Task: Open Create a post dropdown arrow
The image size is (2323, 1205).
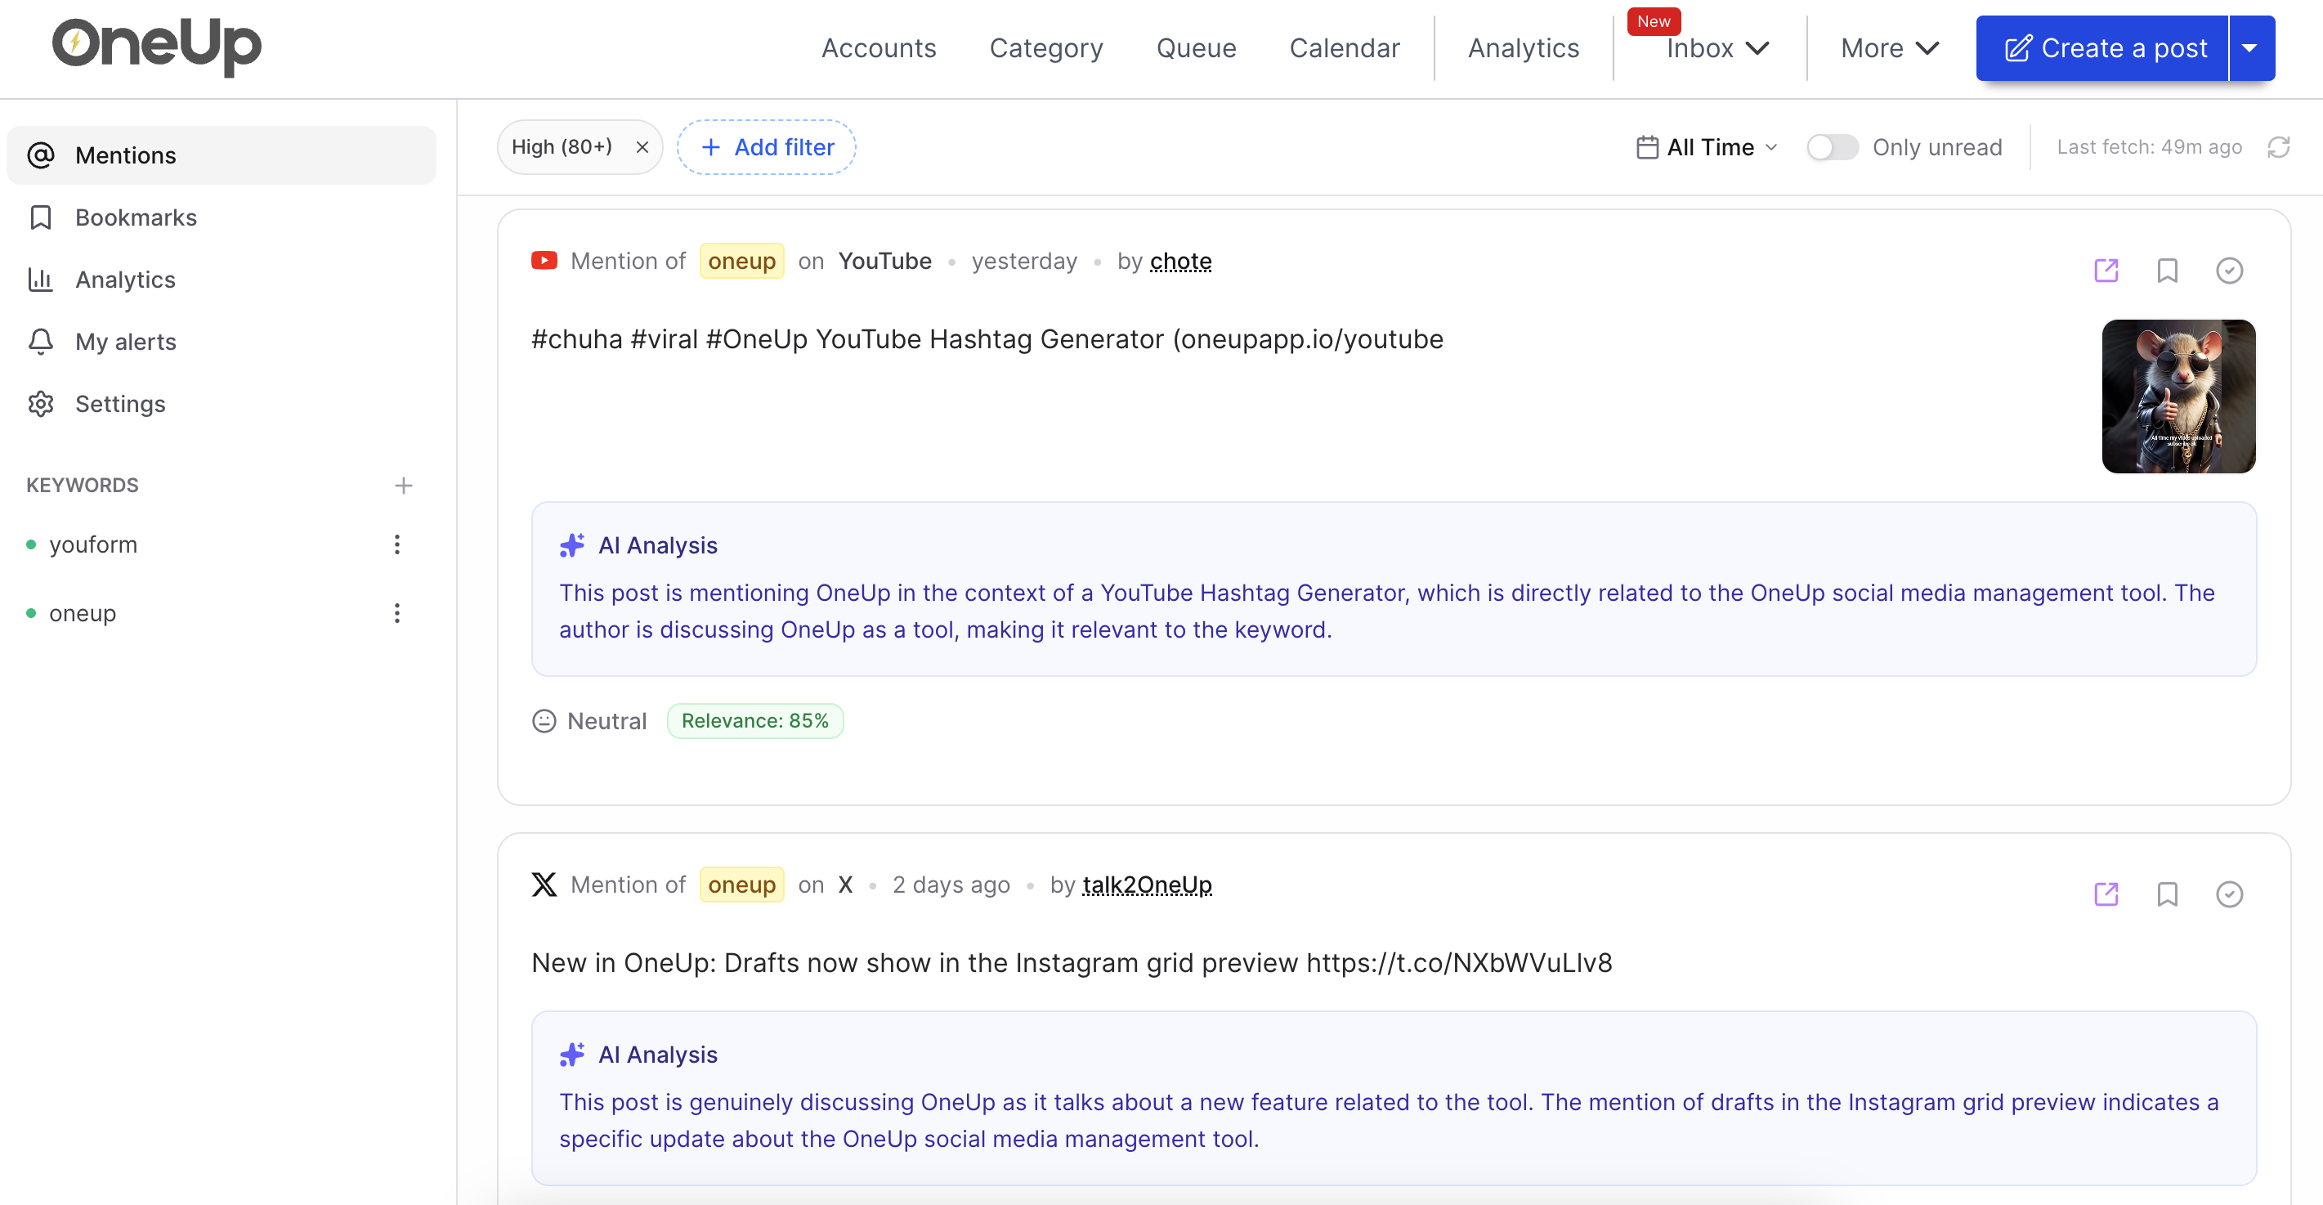Action: 2250,49
